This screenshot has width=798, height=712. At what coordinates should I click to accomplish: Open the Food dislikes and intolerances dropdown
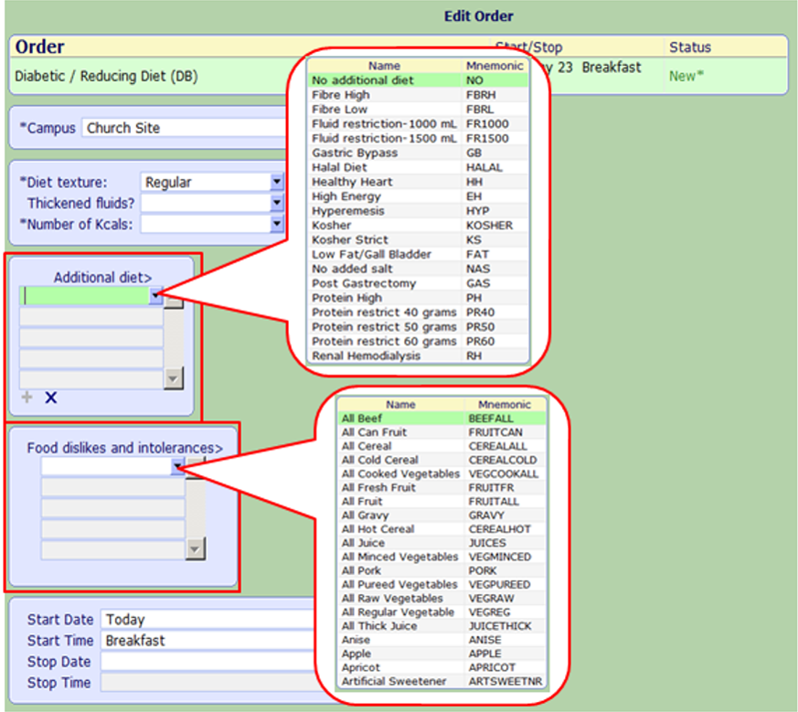coord(178,465)
